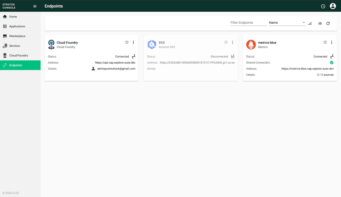
Task: Open the Cloud Foundry endpoint title
Action: click(67, 42)
